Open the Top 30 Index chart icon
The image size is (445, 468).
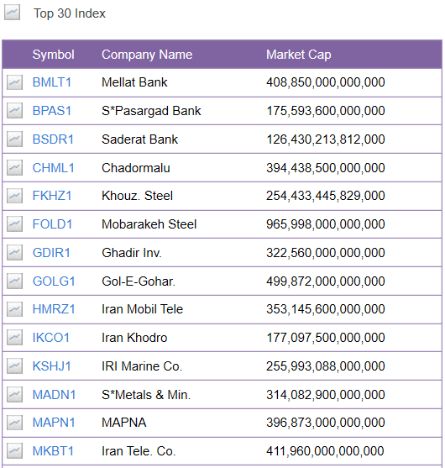point(13,13)
